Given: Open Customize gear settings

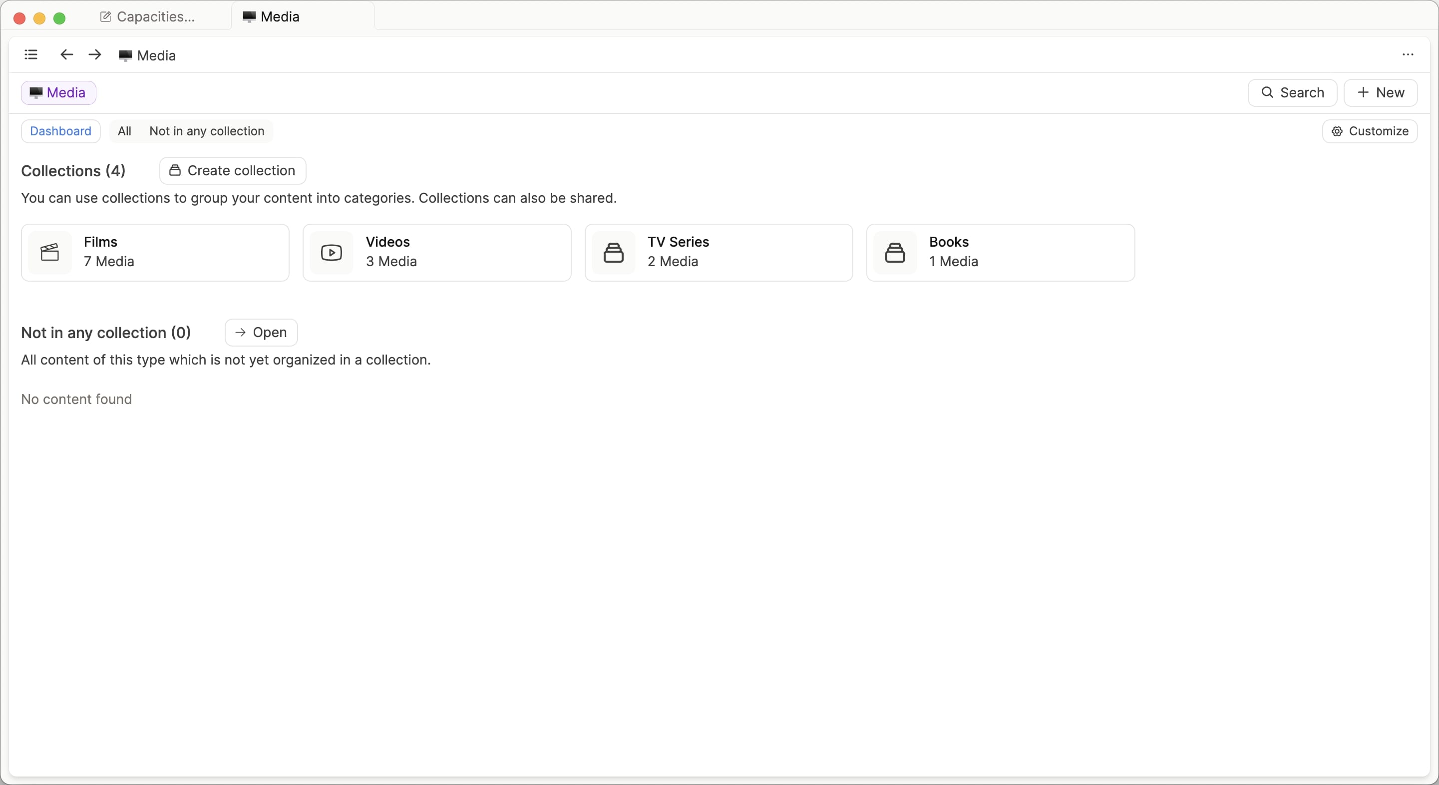Looking at the screenshot, I should coord(1369,131).
